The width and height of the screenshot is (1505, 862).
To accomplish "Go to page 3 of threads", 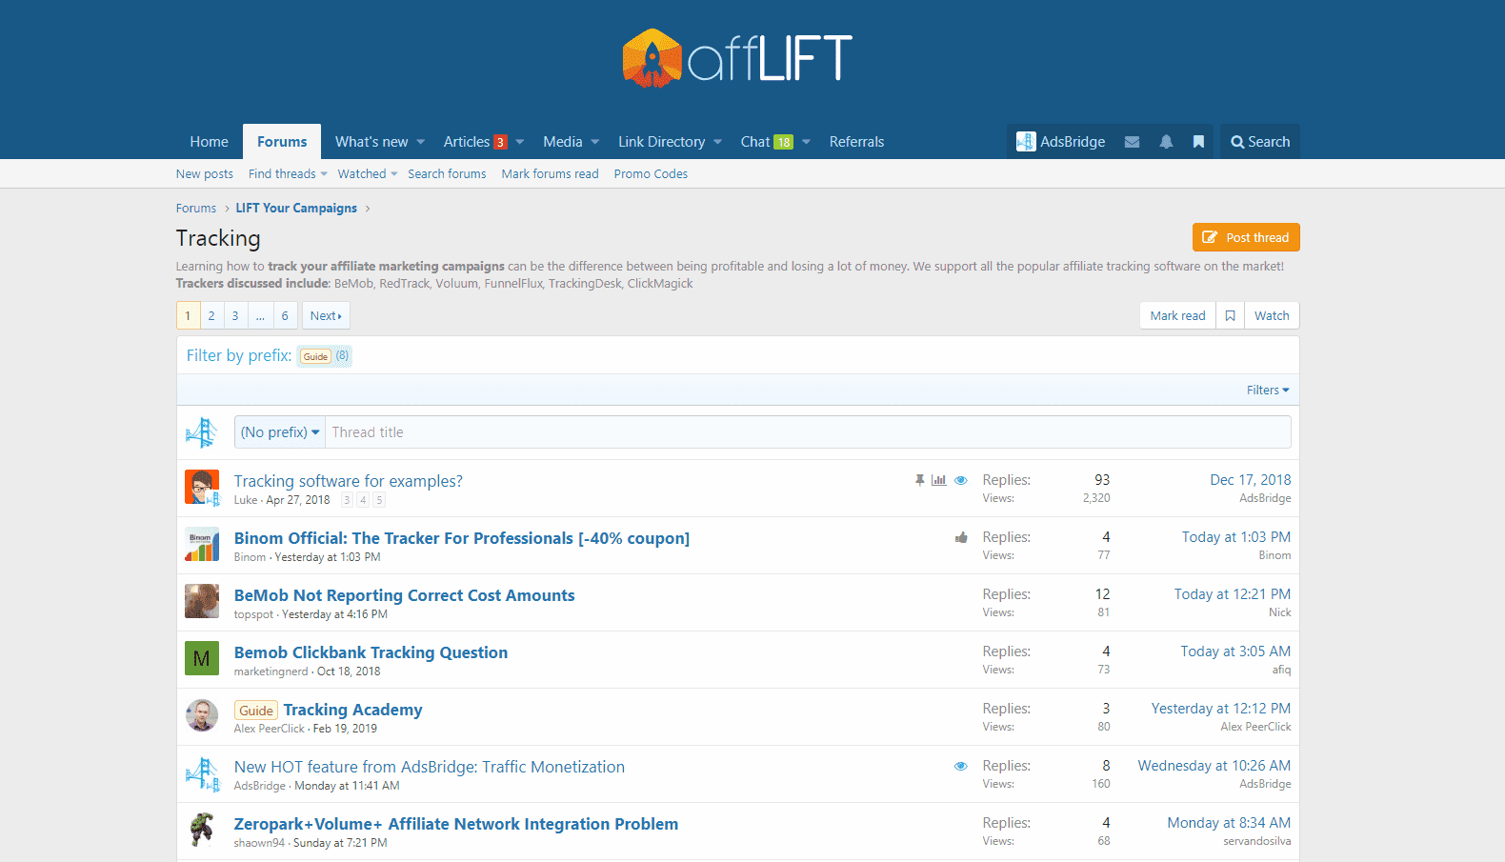I will coord(235,316).
